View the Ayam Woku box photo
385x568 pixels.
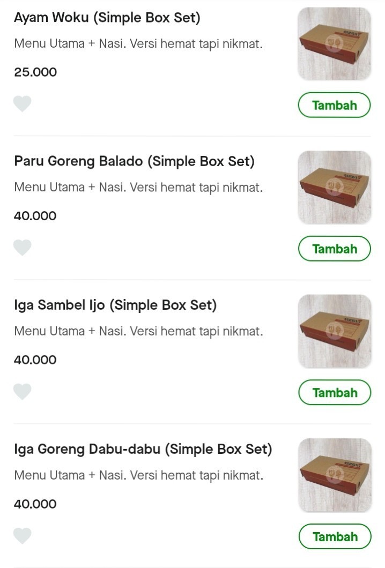coord(334,43)
